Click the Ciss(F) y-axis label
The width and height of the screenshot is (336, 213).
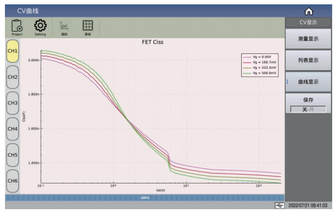pyautogui.click(x=24, y=117)
